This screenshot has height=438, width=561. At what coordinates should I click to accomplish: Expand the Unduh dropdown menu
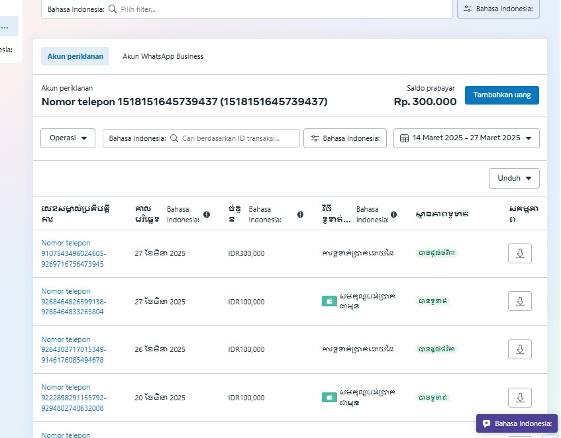[514, 178]
